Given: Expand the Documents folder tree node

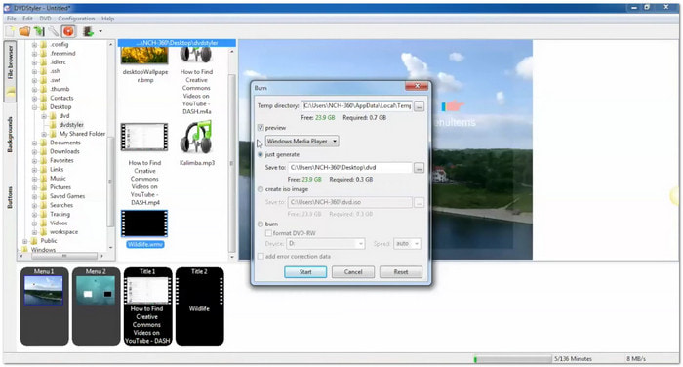Looking at the screenshot, I should click(34, 143).
